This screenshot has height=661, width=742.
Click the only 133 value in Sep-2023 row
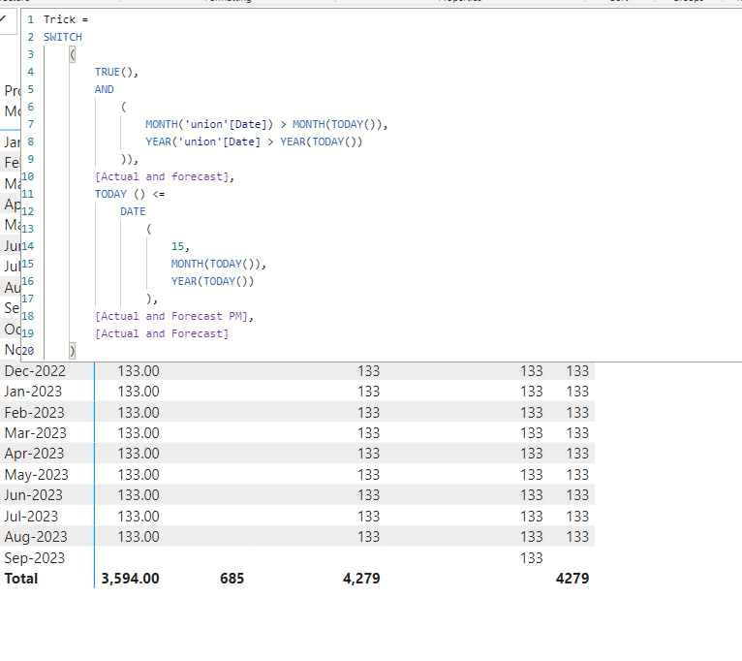[x=532, y=557]
